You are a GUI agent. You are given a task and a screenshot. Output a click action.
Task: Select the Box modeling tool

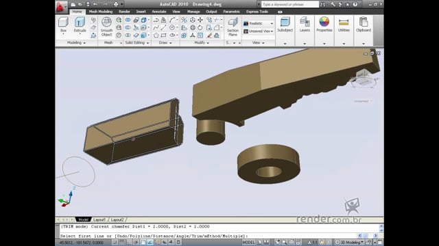[63, 25]
